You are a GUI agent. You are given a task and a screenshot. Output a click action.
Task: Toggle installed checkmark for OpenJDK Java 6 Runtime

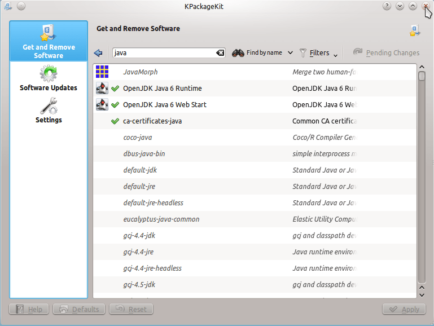(115, 89)
